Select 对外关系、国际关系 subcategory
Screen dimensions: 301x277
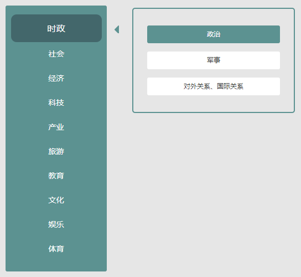point(214,86)
